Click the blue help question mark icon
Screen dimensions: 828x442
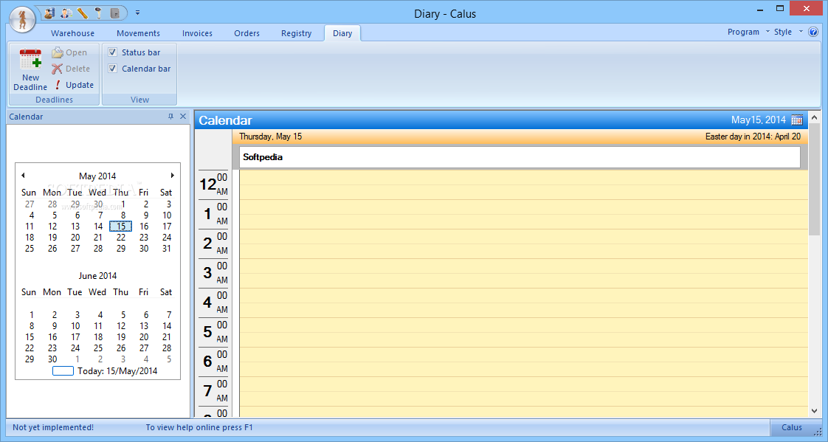pyautogui.click(x=814, y=32)
